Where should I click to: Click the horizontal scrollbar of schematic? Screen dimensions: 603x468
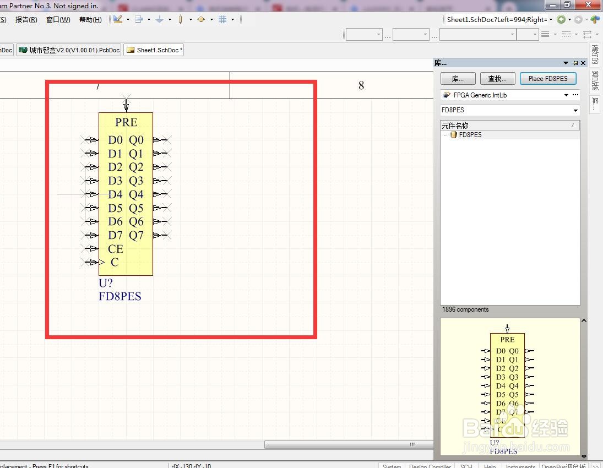pos(349,444)
